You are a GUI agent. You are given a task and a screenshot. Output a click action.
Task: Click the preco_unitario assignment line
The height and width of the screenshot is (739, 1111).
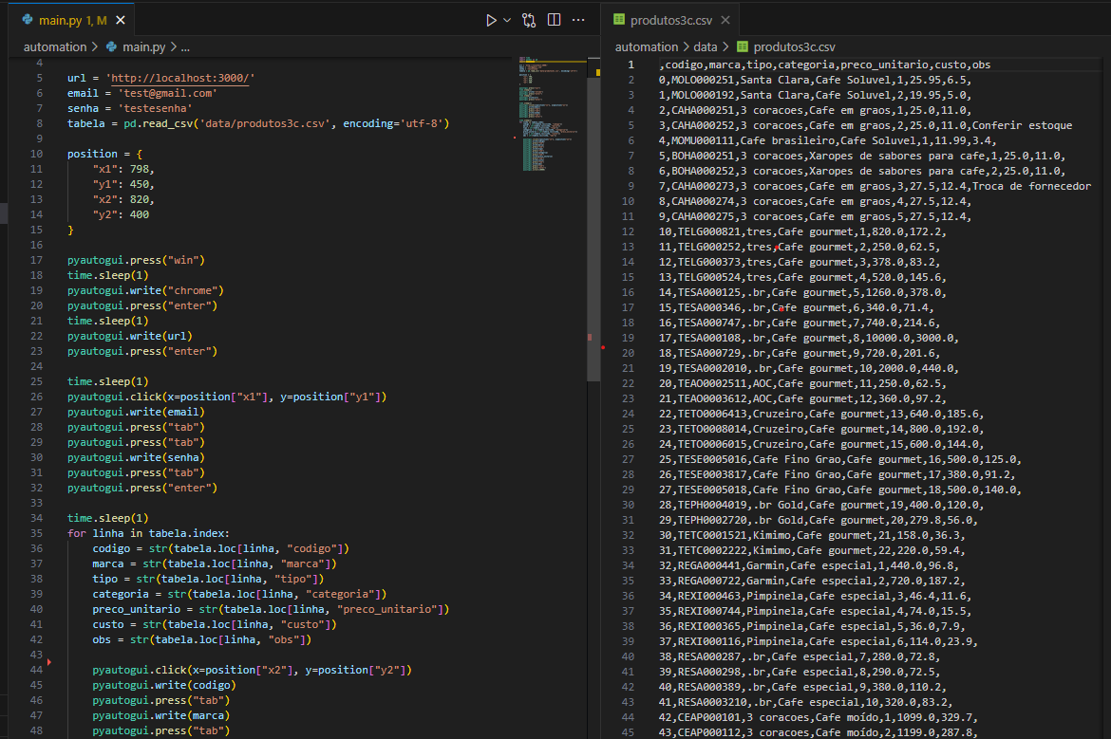pyautogui.click(x=271, y=609)
